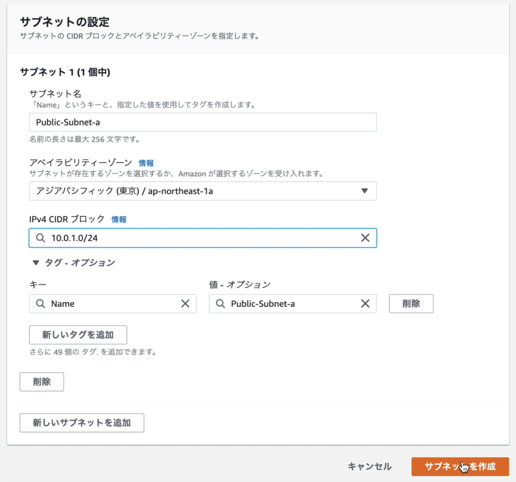Screen dimensions: 516x482
Task: Click the サブネット名 input field
Action: [203, 122]
